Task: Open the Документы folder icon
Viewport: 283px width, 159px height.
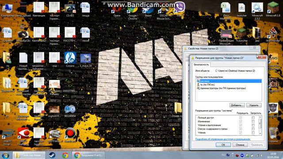Action: 7,85
